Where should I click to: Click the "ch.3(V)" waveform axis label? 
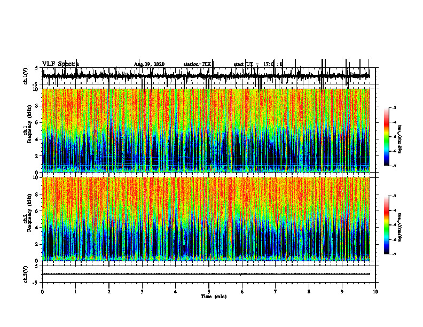tap(26, 274)
